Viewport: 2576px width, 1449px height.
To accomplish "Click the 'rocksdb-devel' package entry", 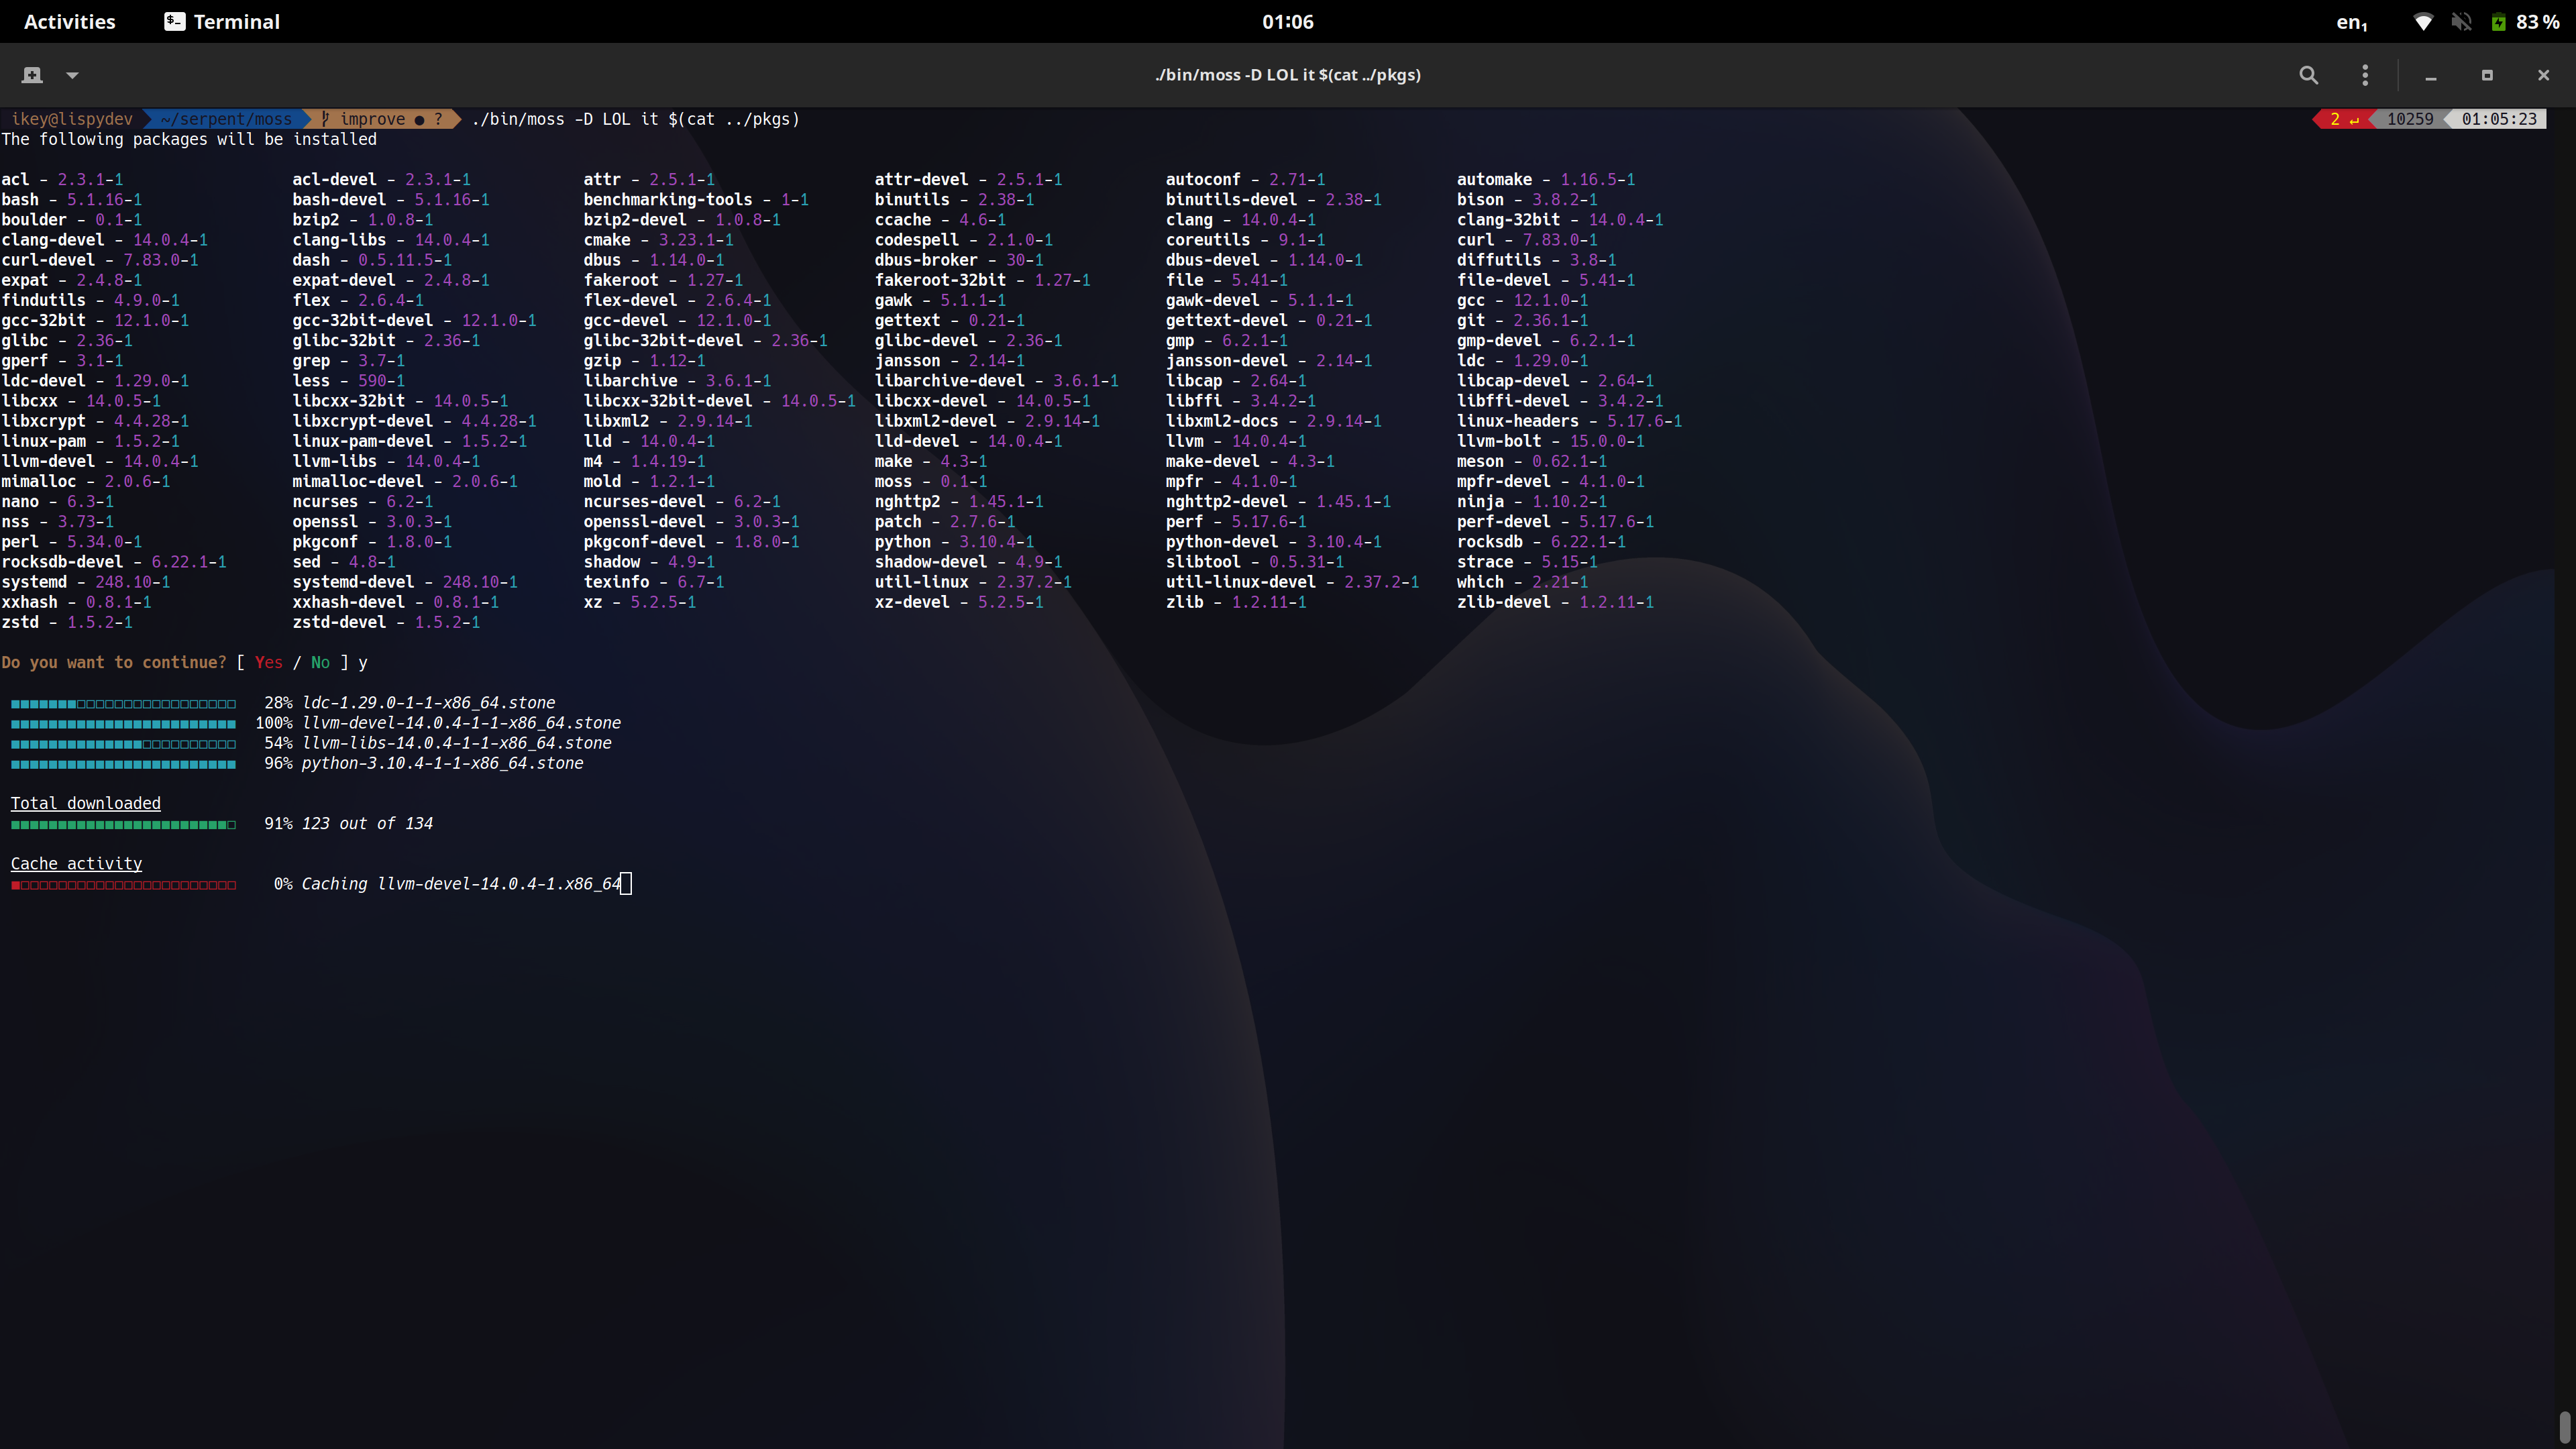I will (x=114, y=562).
